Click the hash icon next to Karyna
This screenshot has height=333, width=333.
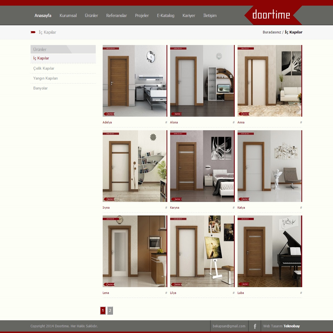tap(234, 208)
